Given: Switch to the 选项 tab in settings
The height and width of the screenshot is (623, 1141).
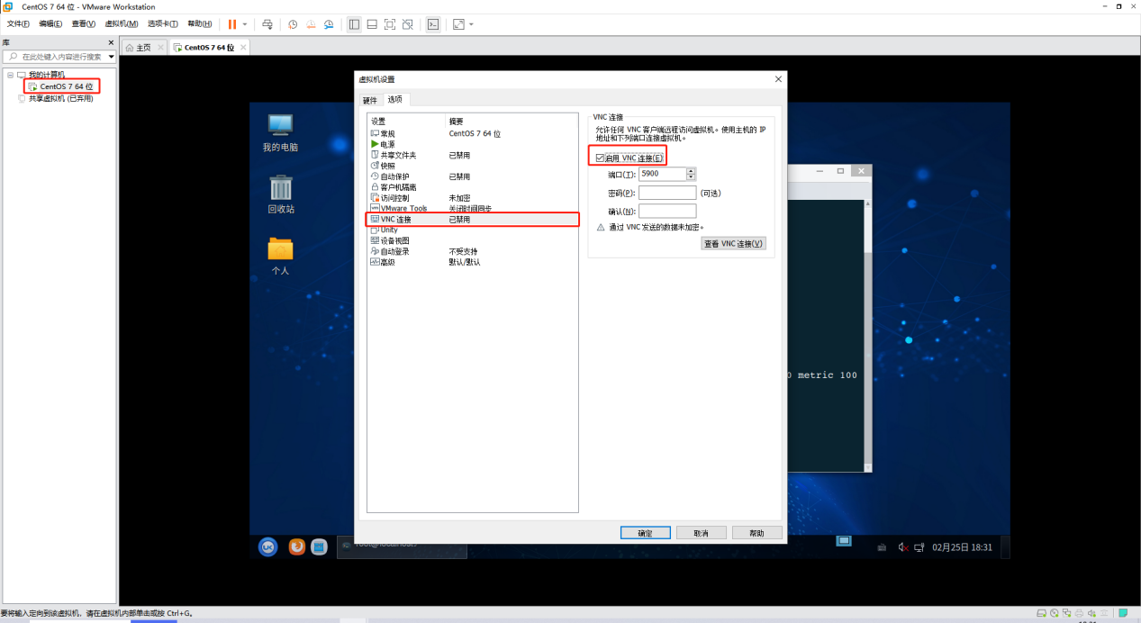Looking at the screenshot, I should tap(395, 99).
